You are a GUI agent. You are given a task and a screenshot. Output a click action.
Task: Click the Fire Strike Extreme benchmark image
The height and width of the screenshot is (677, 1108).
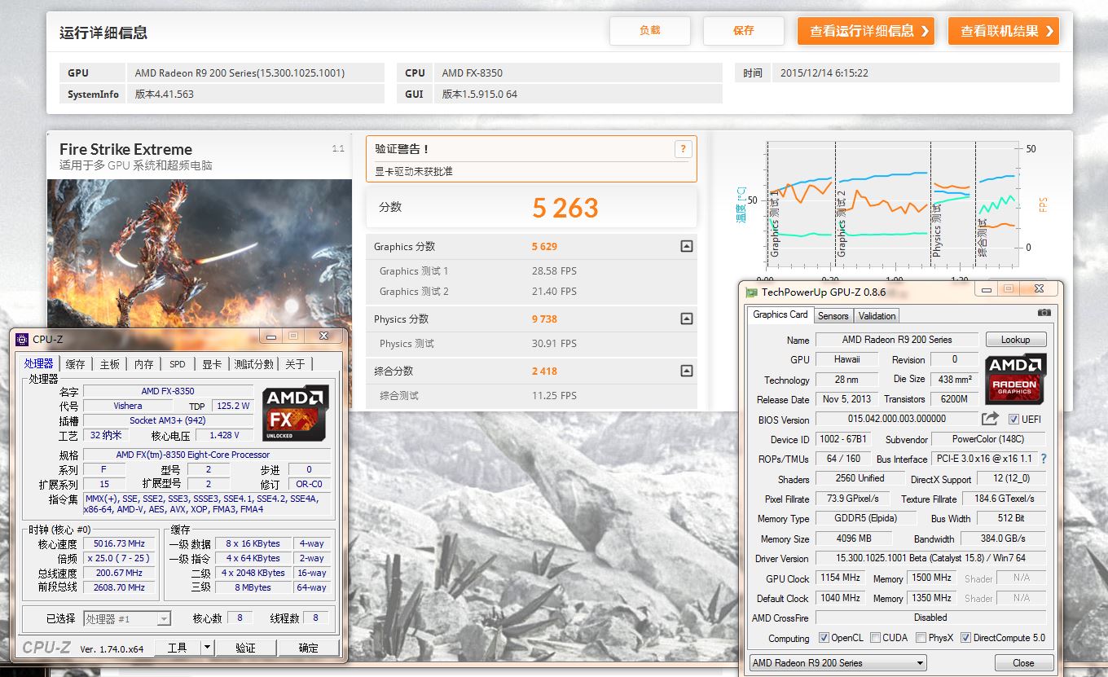[200, 253]
